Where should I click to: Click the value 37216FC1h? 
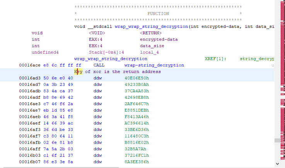tap(137, 156)
